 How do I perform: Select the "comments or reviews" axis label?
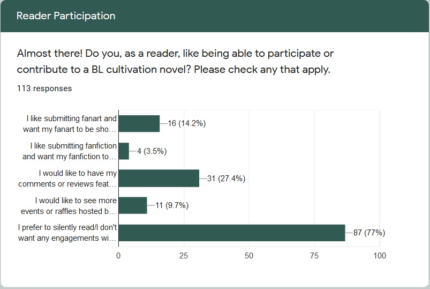(67, 179)
